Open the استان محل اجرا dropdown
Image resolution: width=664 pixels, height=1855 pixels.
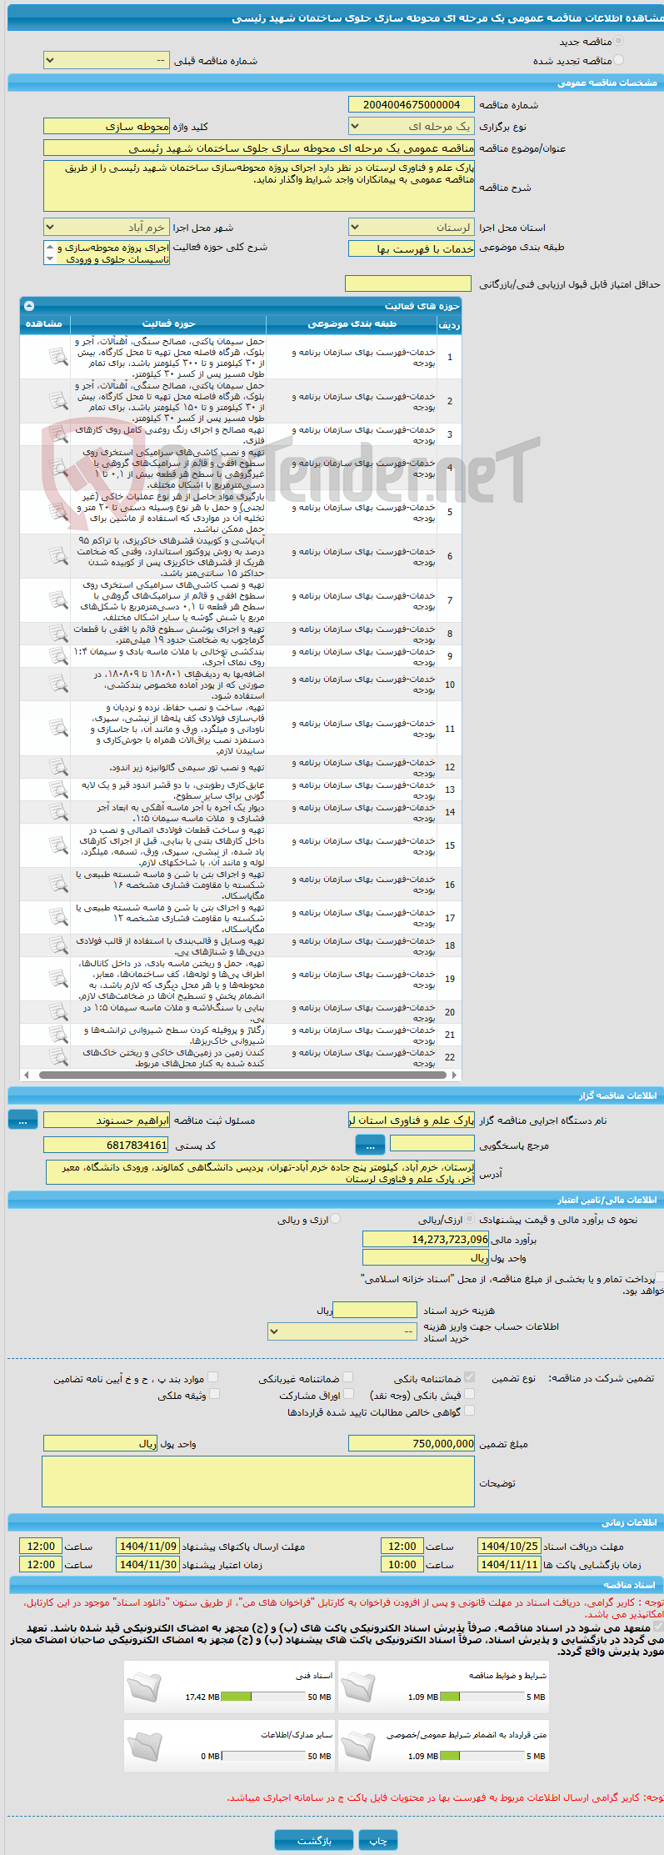[412, 227]
